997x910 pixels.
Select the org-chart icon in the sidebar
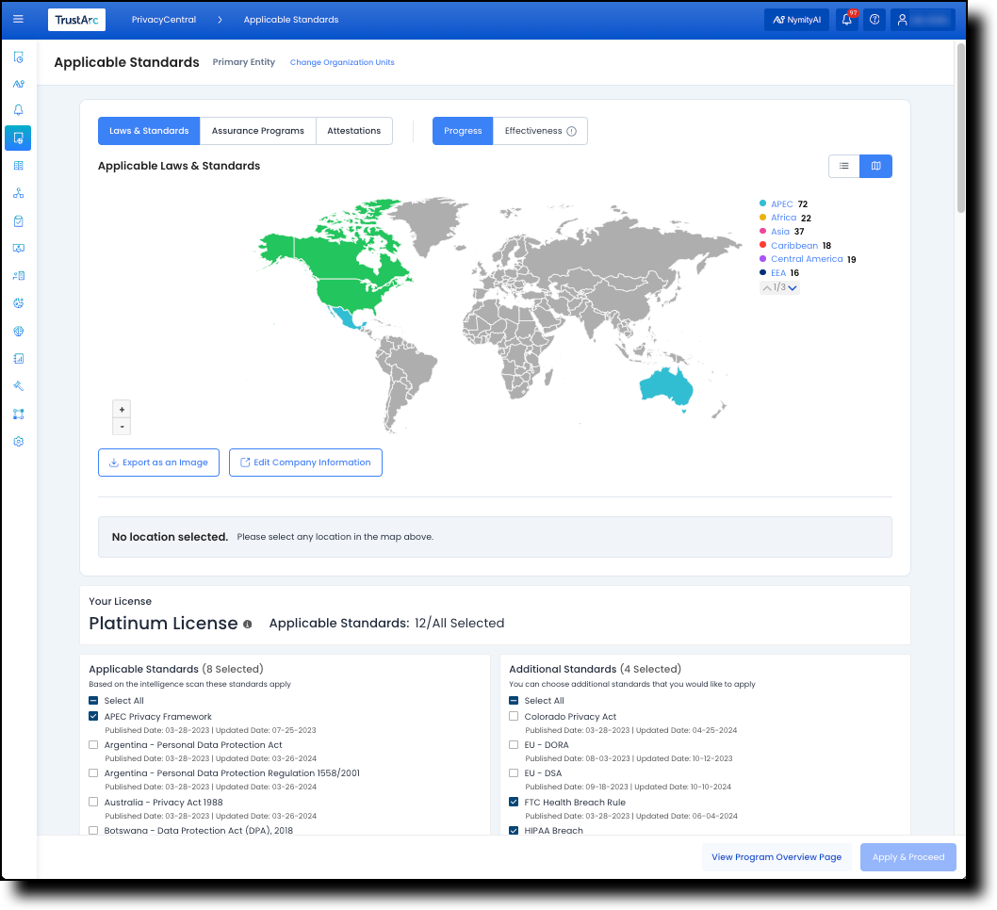click(x=18, y=192)
